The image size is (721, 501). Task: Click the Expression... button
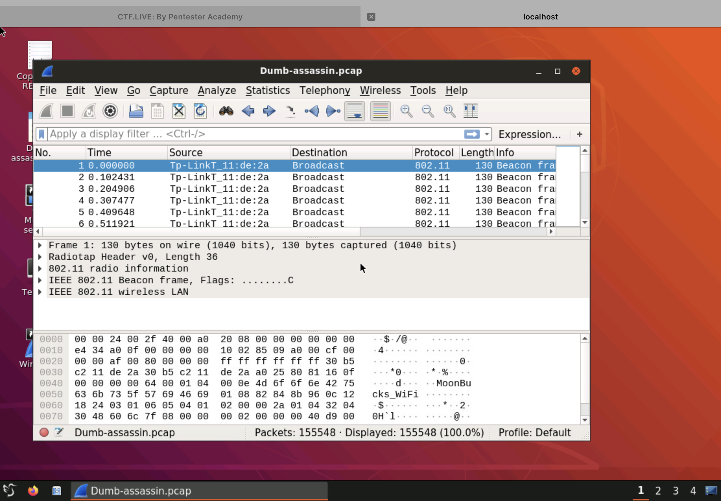pyautogui.click(x=529, y=134)
